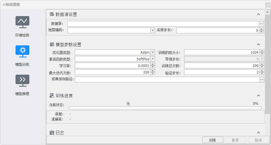Select the 模型训练 gear icon
This screenshot has width=271, height=145.
click(22, 51)
